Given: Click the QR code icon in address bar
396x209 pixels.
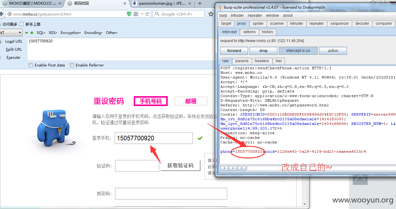Looking at the screenshot, I should click(x=136, y=14).
